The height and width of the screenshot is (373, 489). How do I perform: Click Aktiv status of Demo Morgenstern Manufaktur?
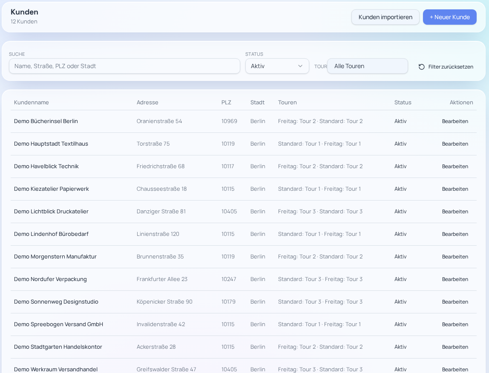coord(400,256)
